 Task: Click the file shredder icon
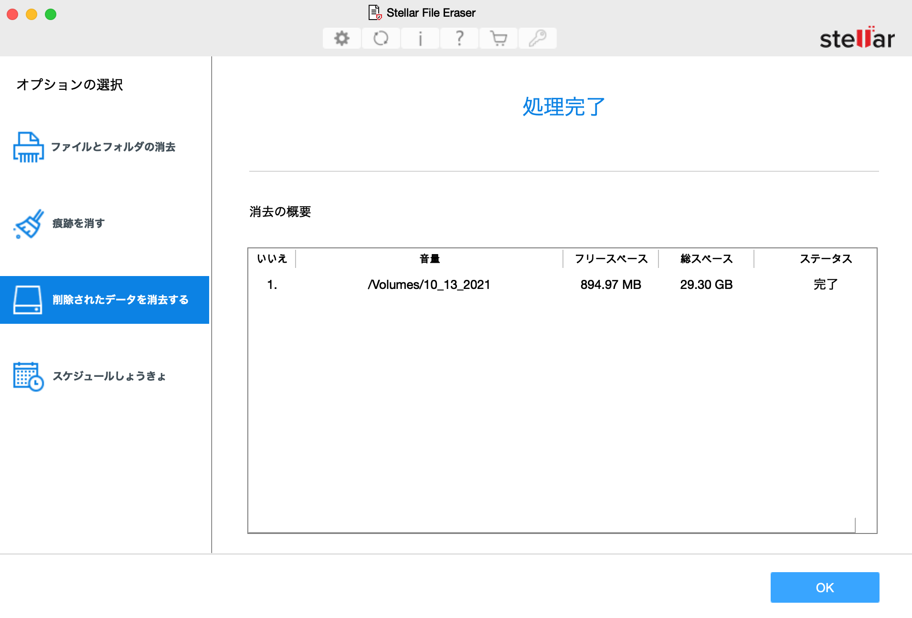[x=29, y=147]
